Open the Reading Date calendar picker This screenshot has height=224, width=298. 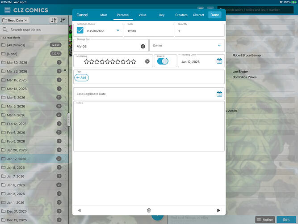(x=219, y=61)
